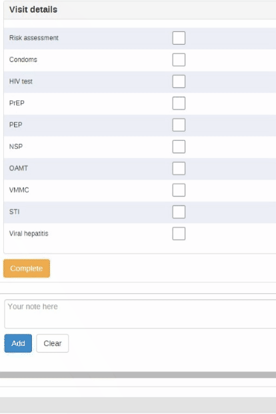Check the Risk assessment checkbox
276x414 pixels.
point(179,38)
